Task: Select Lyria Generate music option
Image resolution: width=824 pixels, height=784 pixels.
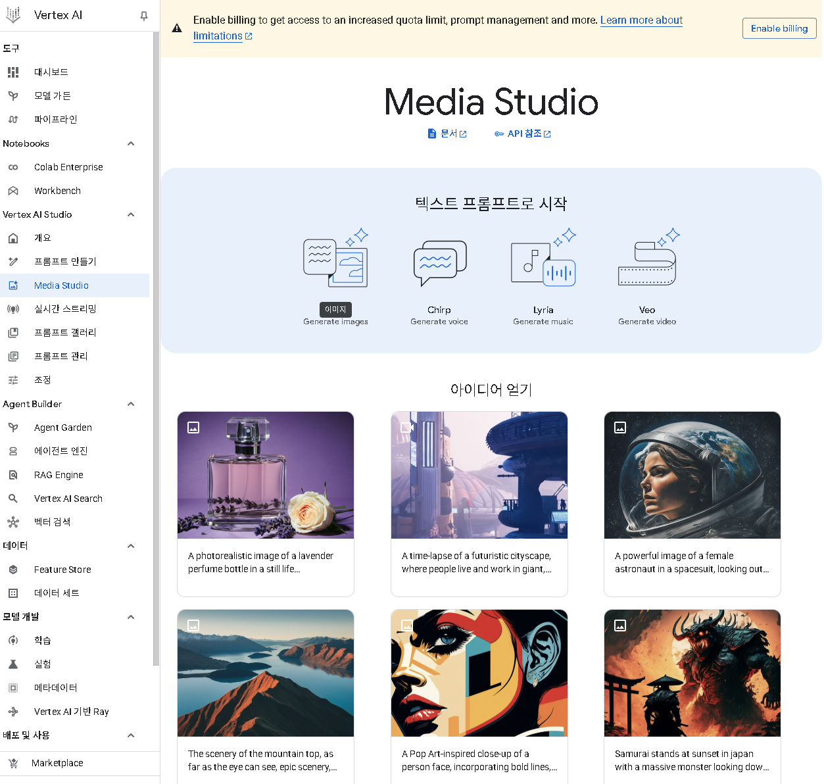Action: [543, 276]
